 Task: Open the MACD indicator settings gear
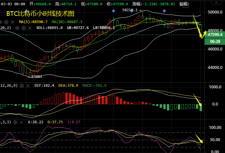[22, 85]
